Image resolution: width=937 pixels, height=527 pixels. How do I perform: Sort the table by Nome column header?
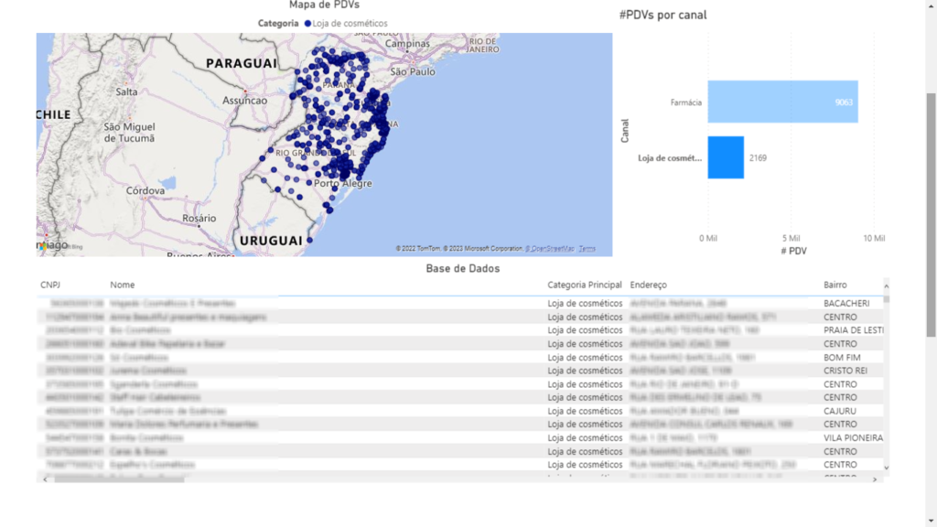point(122,285)
